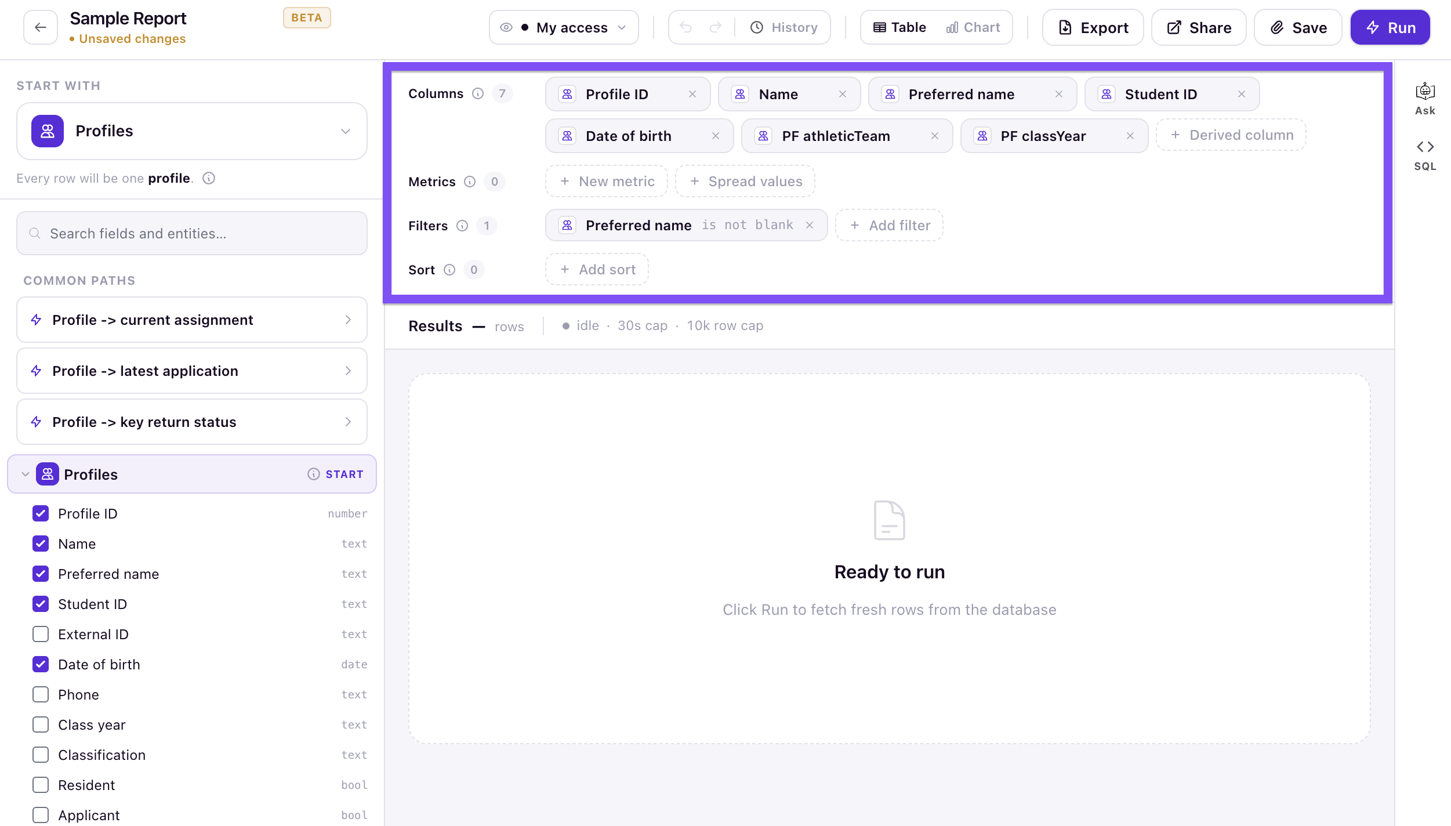1451x826 pixels.
Task: Switch to Table view
Action: click(899, 27)
